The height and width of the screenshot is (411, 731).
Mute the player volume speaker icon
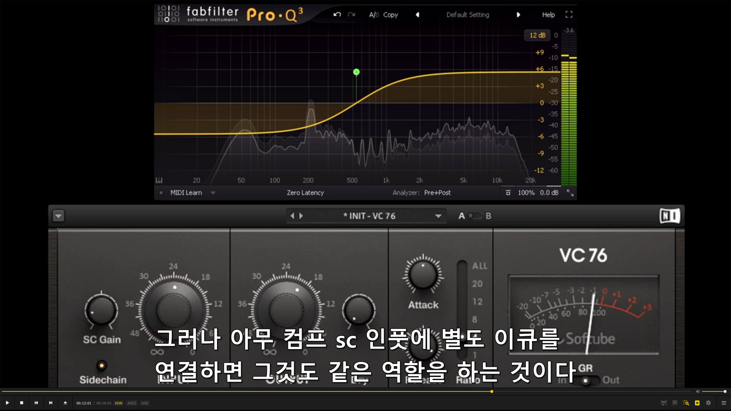[698, 391]
